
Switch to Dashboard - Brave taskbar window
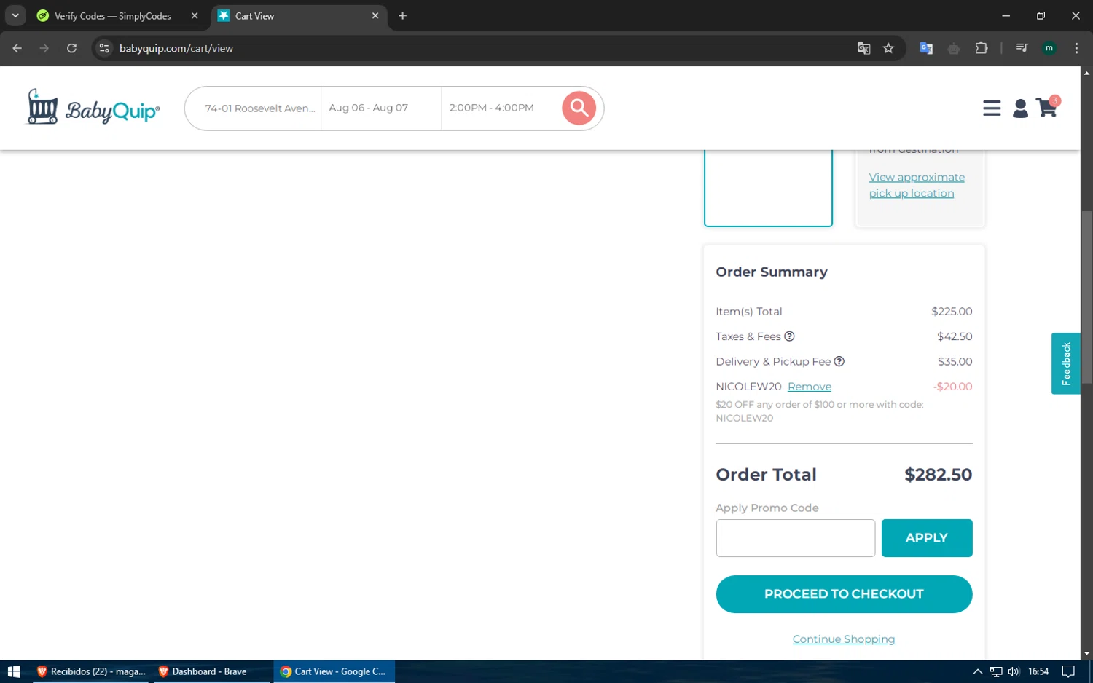point(211,671)
